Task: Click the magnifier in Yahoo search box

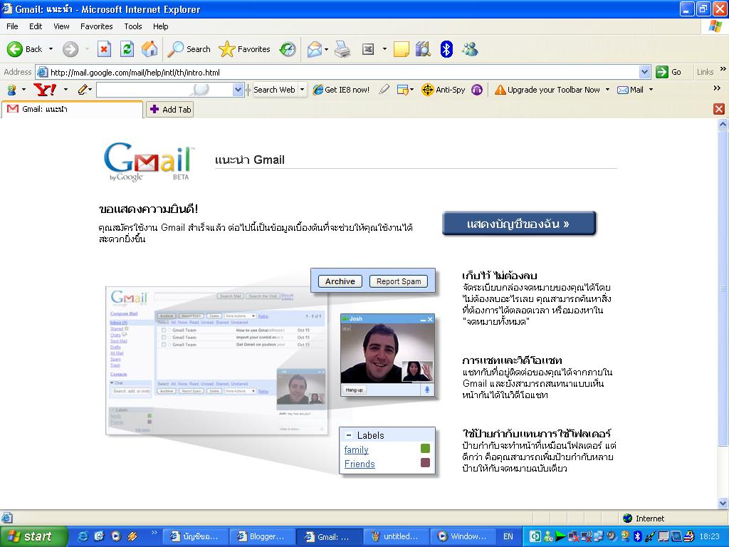Action: 199,89
